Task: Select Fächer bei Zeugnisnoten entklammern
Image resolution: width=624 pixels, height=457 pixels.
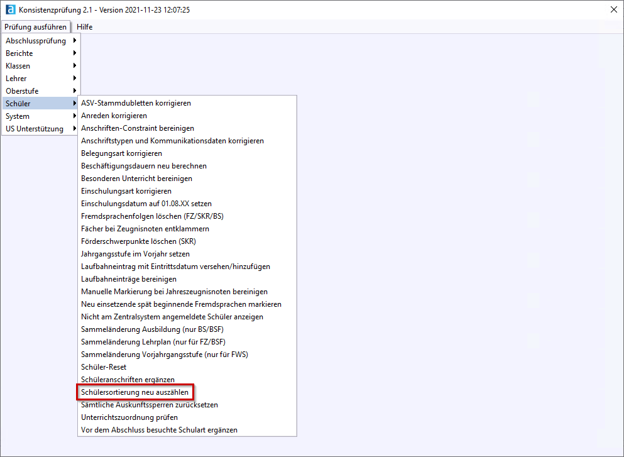Action: (187, 229)
